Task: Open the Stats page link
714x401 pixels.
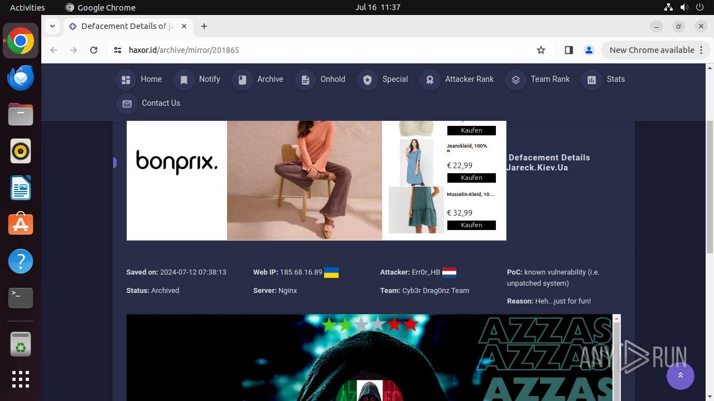Action: tap(616, 79)
